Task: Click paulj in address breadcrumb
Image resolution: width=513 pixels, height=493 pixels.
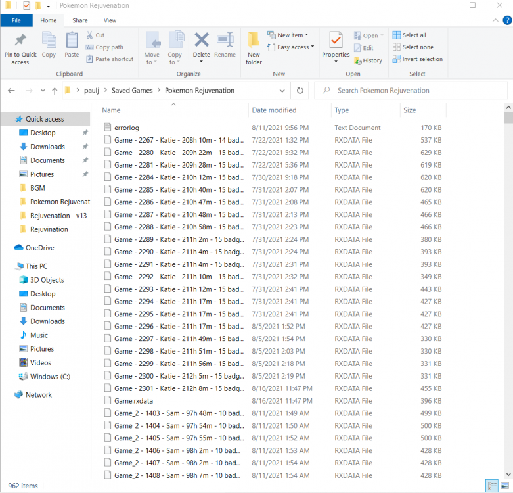Action: coord(91,91)
